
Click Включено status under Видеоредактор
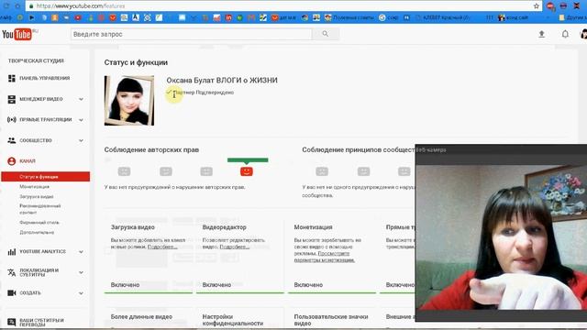(x=216, y=285)
